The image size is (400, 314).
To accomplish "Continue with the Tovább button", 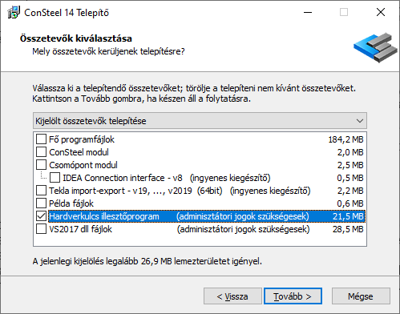I will coord(293,296).
